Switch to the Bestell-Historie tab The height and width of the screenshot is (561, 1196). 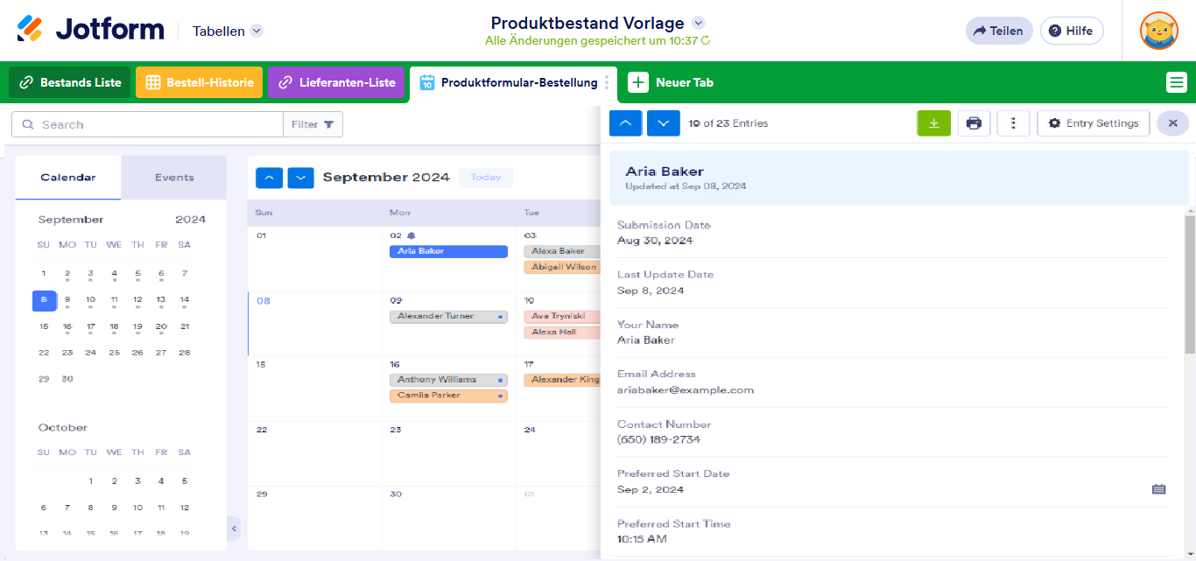pos(199,82)
